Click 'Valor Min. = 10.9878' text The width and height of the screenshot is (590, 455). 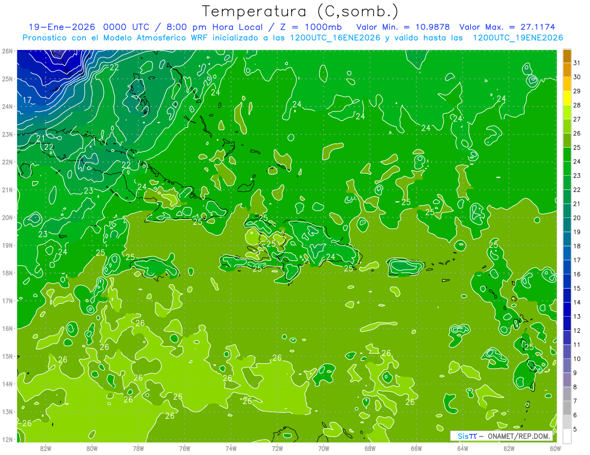403,27
